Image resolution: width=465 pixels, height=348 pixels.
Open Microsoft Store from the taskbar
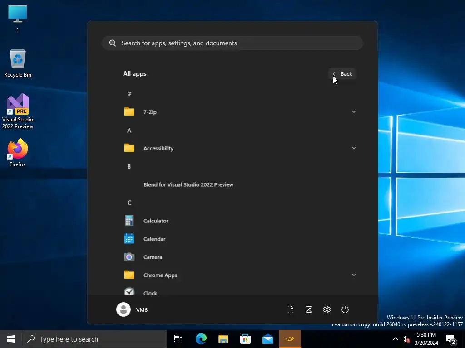(x=245, y=339)
